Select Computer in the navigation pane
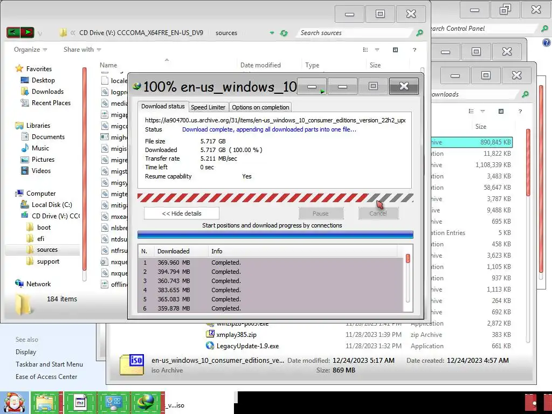Viewport: 552px width, 414px height. pyautogui.click(x=41, y=194)
